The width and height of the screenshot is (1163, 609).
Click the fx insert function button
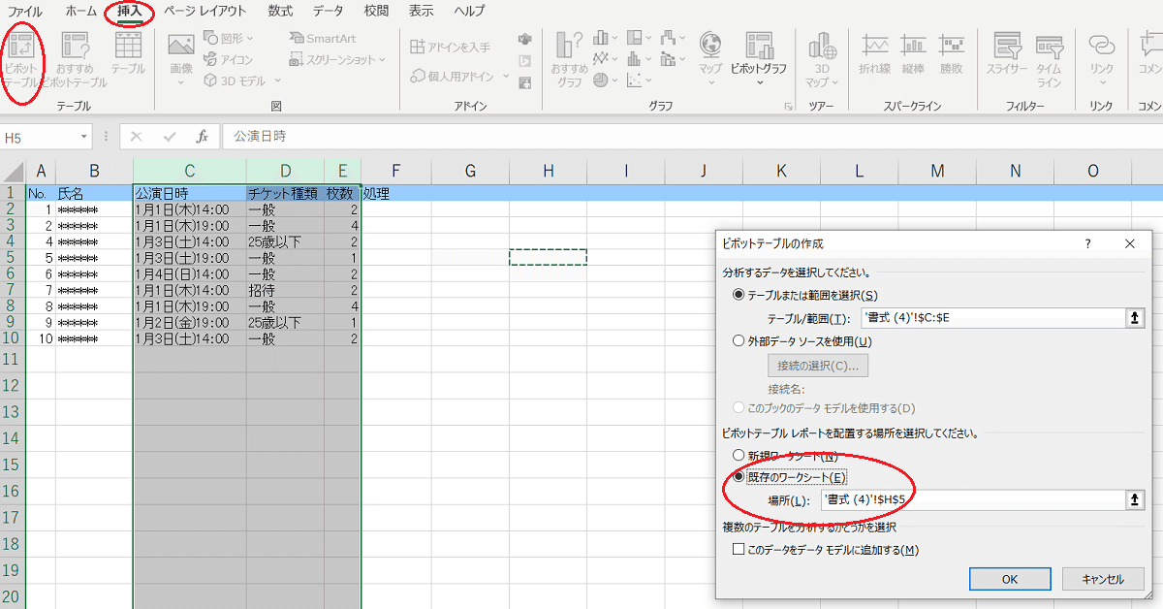coord(202,137)
